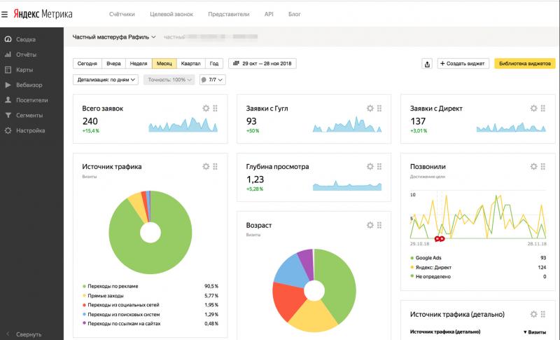This screenshot has height=340, width=560.
Task: Click drag handle of Источник трафика widget
Action: point(216,167)
